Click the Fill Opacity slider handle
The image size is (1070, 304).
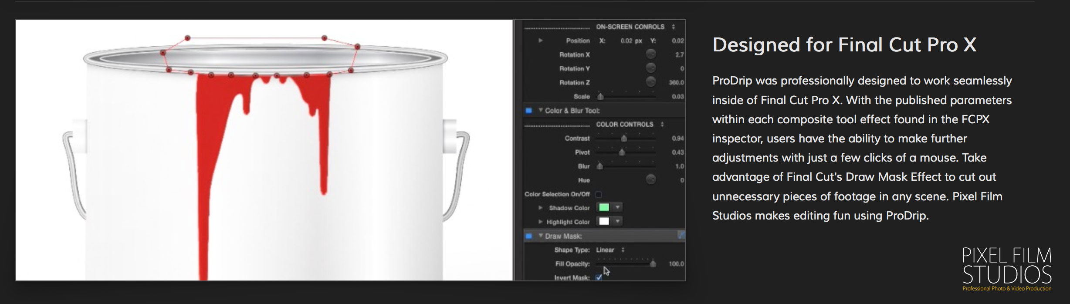653,263
